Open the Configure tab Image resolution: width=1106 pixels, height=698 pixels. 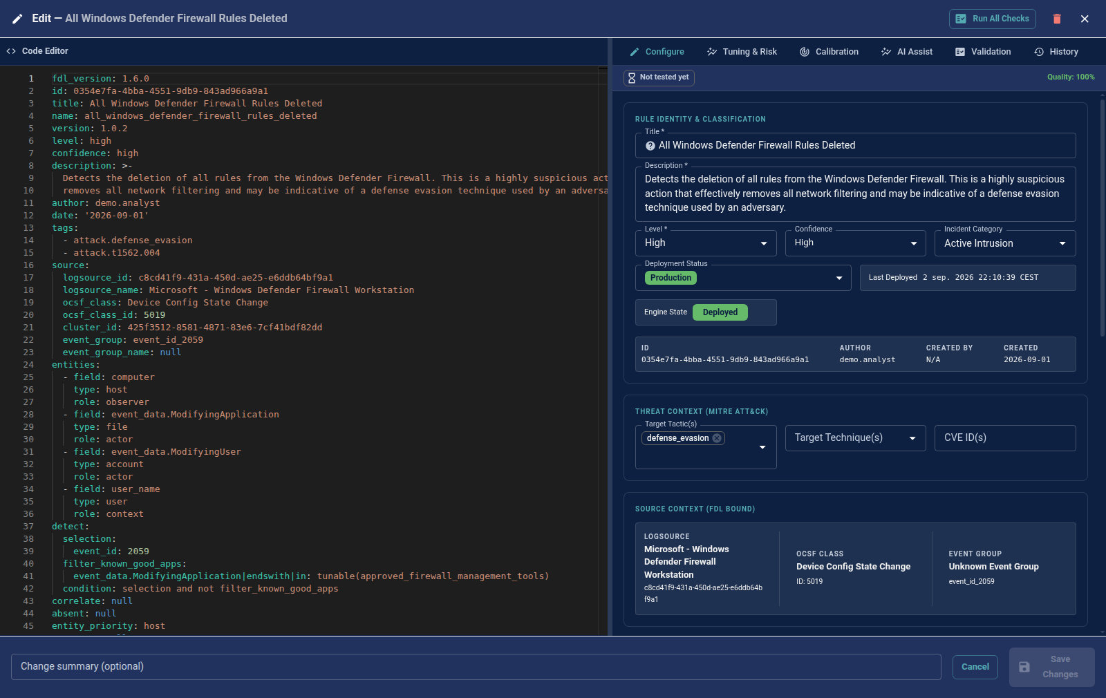[x=657, y=52]
